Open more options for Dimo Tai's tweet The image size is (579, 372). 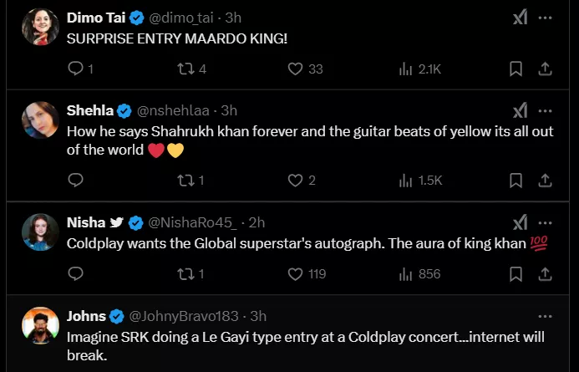[545, 18]
